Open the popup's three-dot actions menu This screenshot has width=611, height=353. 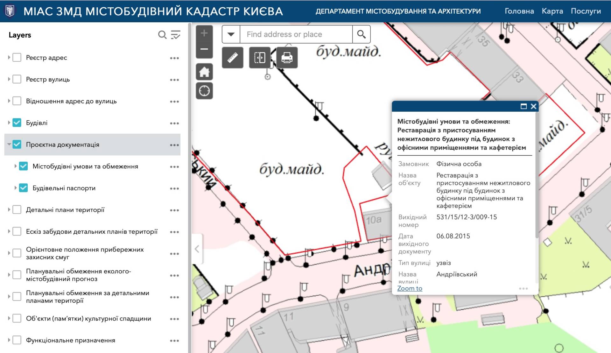point(523,289)
